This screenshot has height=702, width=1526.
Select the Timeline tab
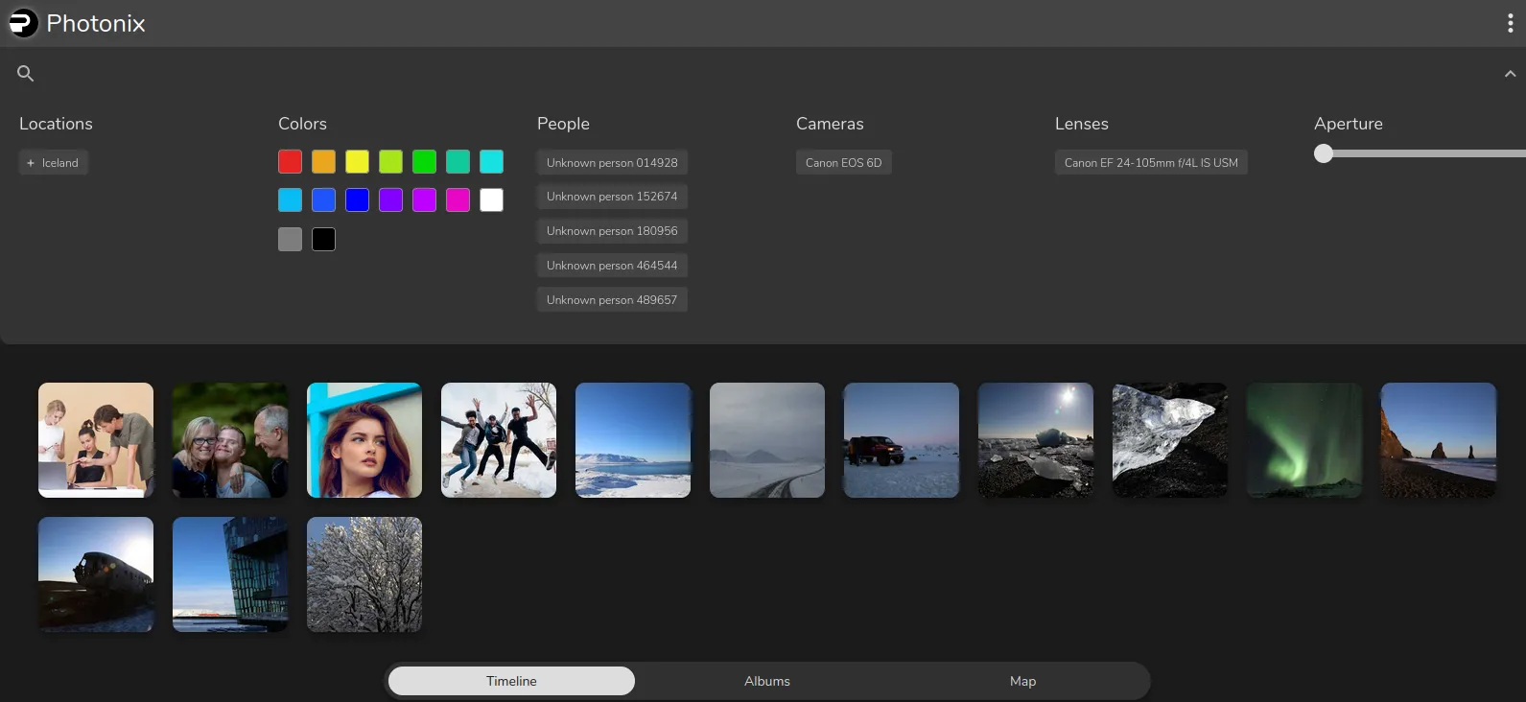(511, 681)
